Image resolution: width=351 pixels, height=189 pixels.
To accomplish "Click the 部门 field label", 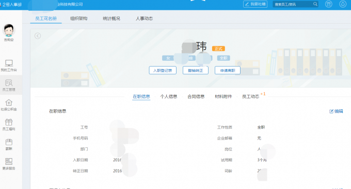I will tap(84, 149).
